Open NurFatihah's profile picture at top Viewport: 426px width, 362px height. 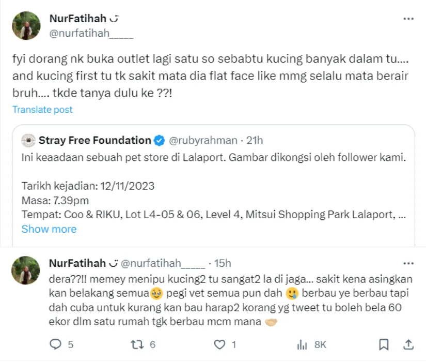point(26,26)
